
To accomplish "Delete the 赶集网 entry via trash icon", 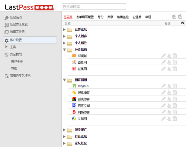I will pos(175,69).
